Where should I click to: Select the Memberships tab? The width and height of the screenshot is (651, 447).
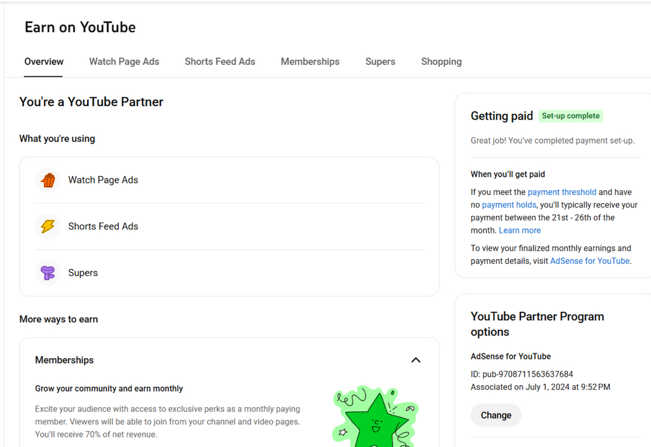310,61
